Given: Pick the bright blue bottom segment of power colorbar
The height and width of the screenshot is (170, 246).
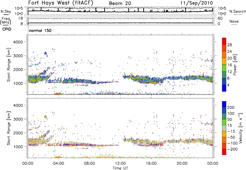Looking at the screenshot, I should click(x=224, y=88).
